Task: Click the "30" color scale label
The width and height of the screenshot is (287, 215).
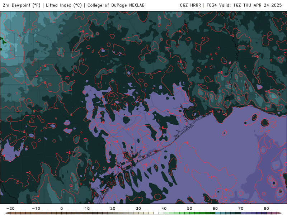Action: click(x=138, y=209)
